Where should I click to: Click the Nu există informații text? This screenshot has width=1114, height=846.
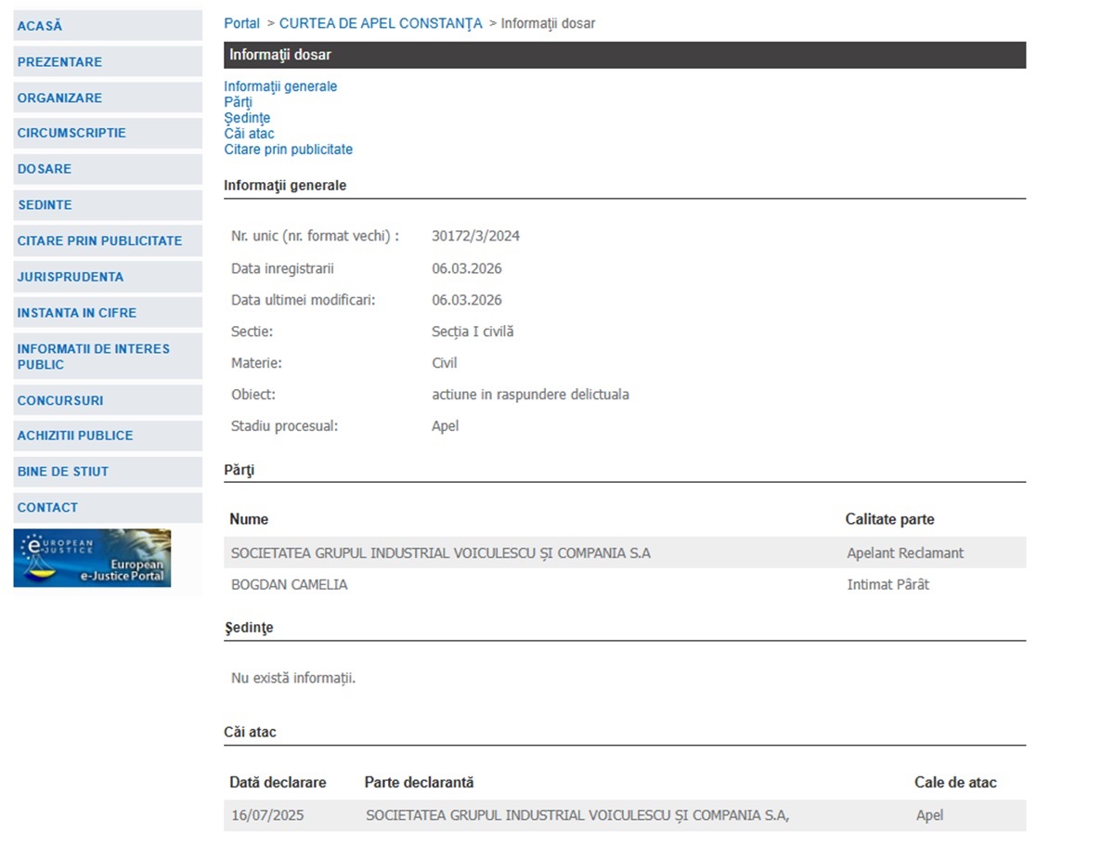tap(293, 678)
